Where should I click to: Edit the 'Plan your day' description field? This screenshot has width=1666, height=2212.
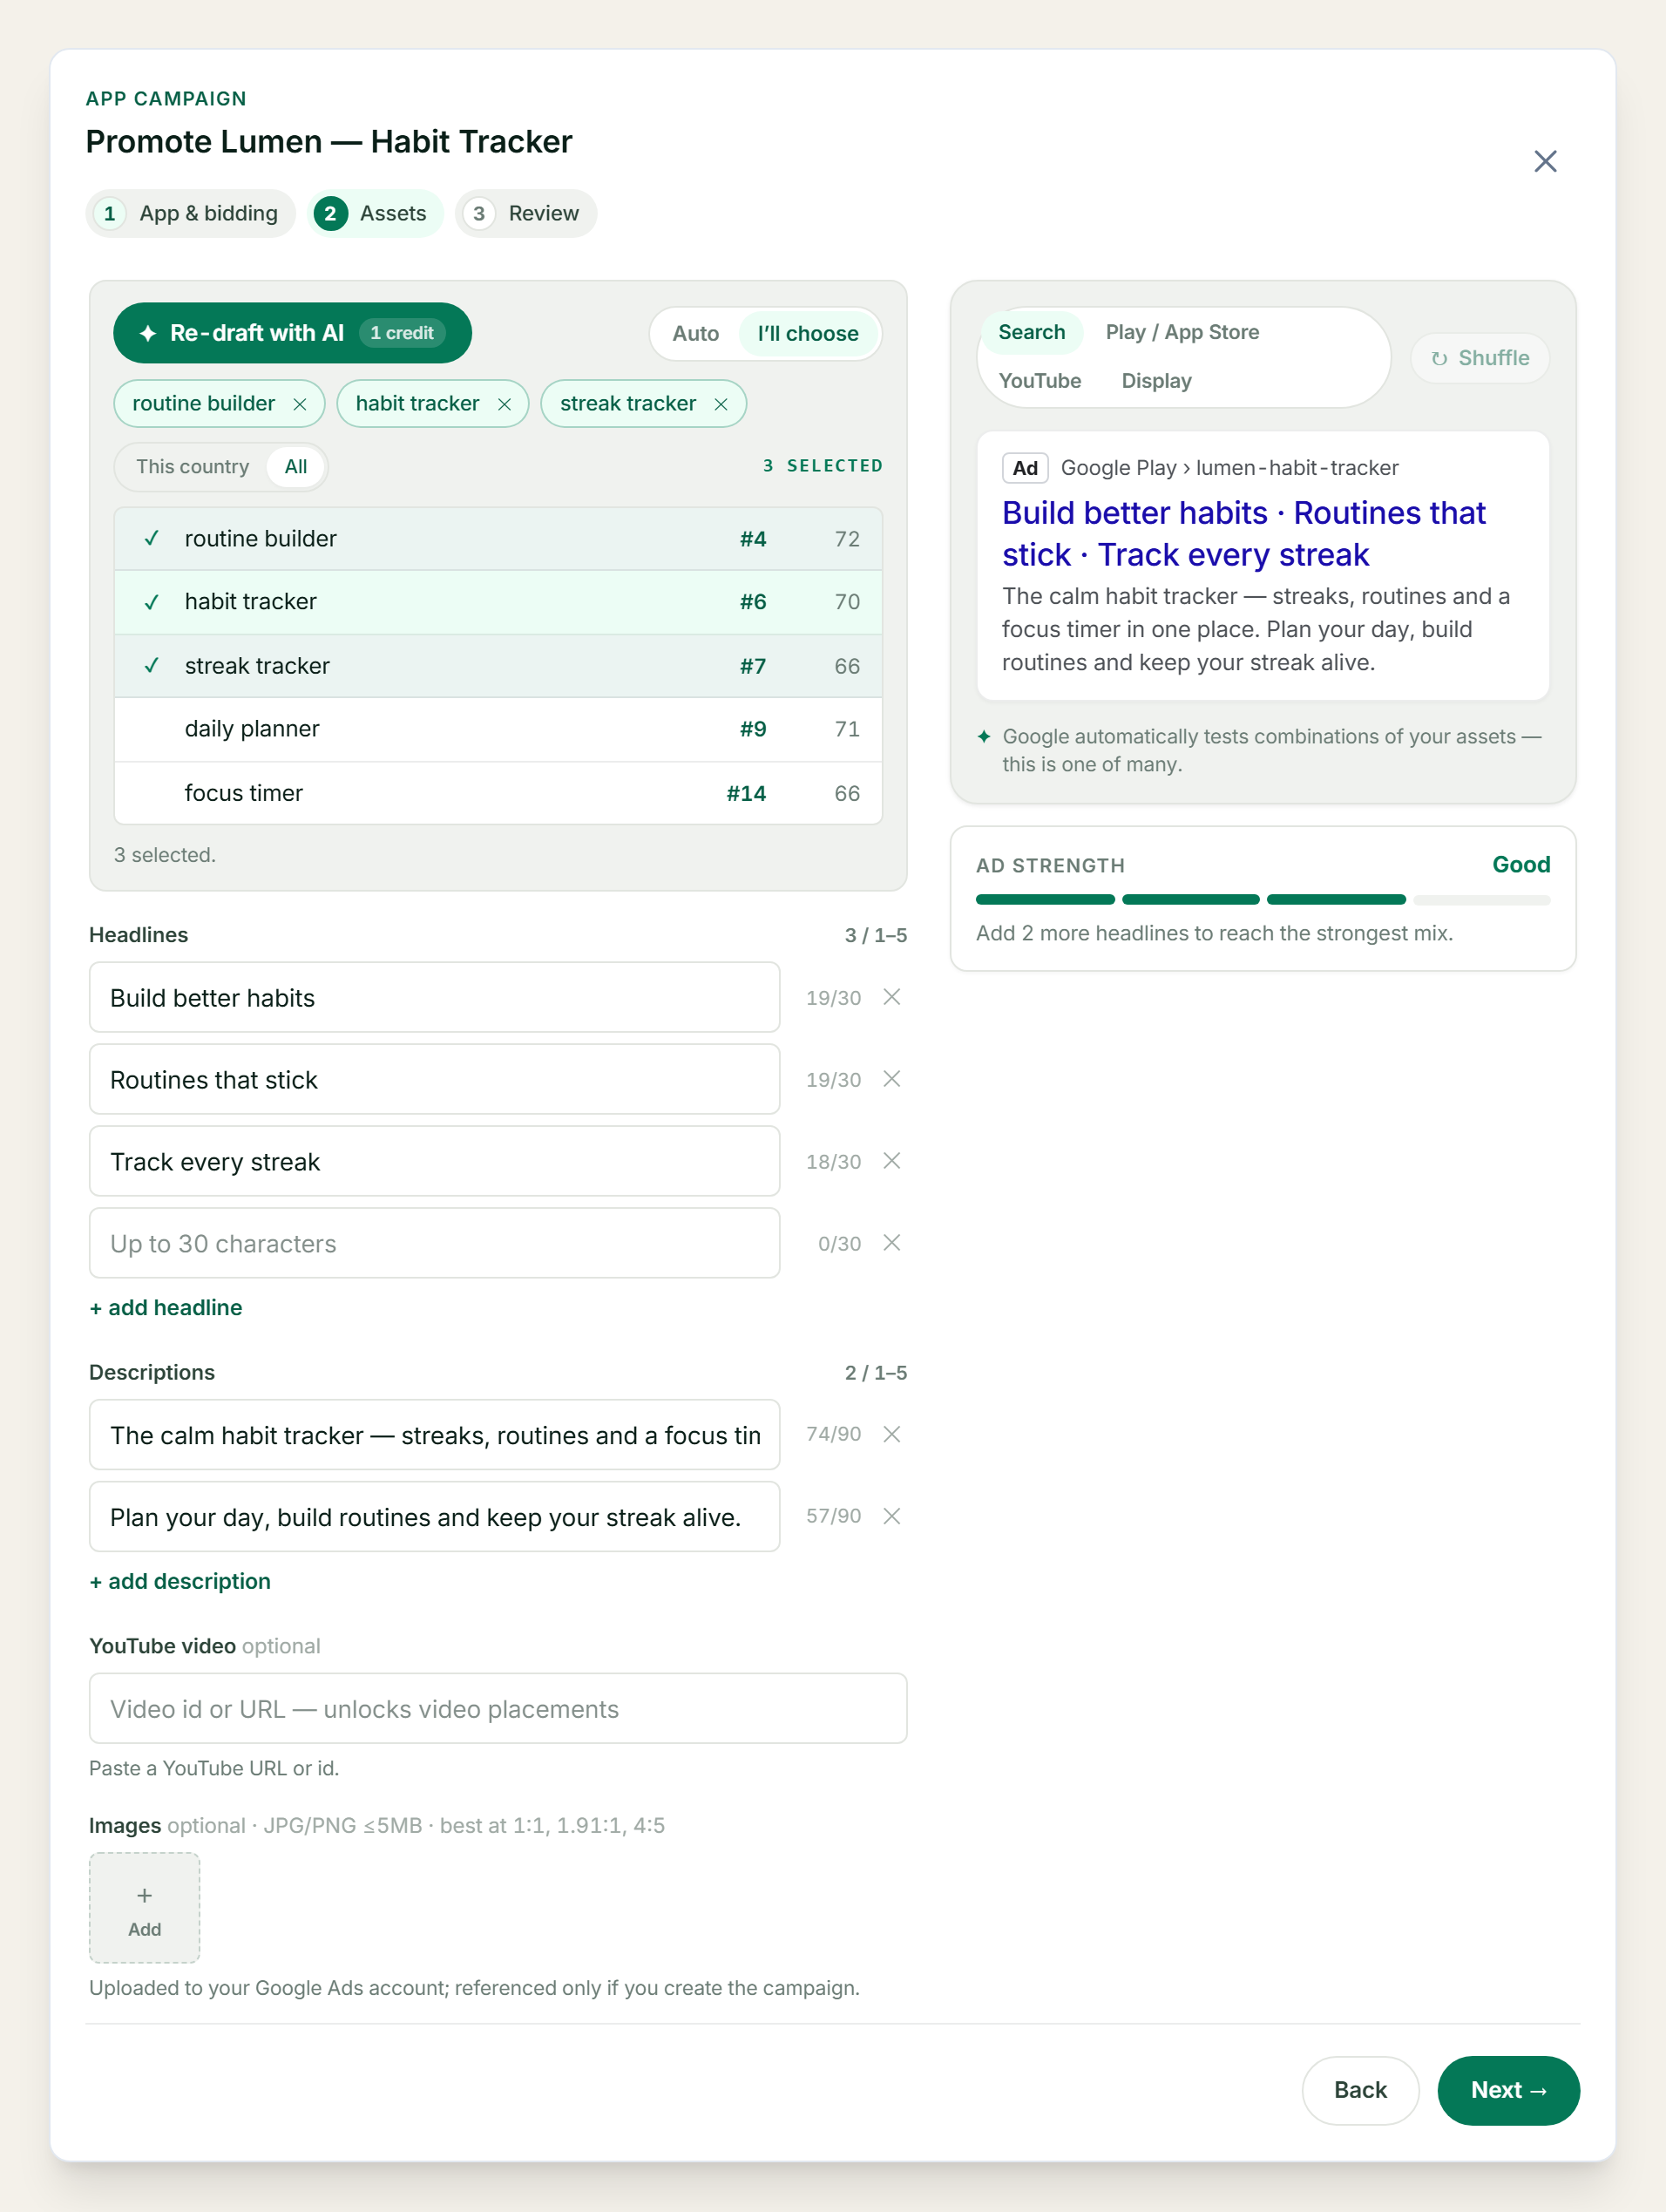point(434,1516)
